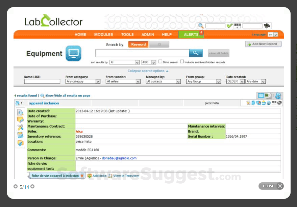Viewport: 297px width, 207px height.
Task: Switch search mode to ID
Action: tap(158, 44)
